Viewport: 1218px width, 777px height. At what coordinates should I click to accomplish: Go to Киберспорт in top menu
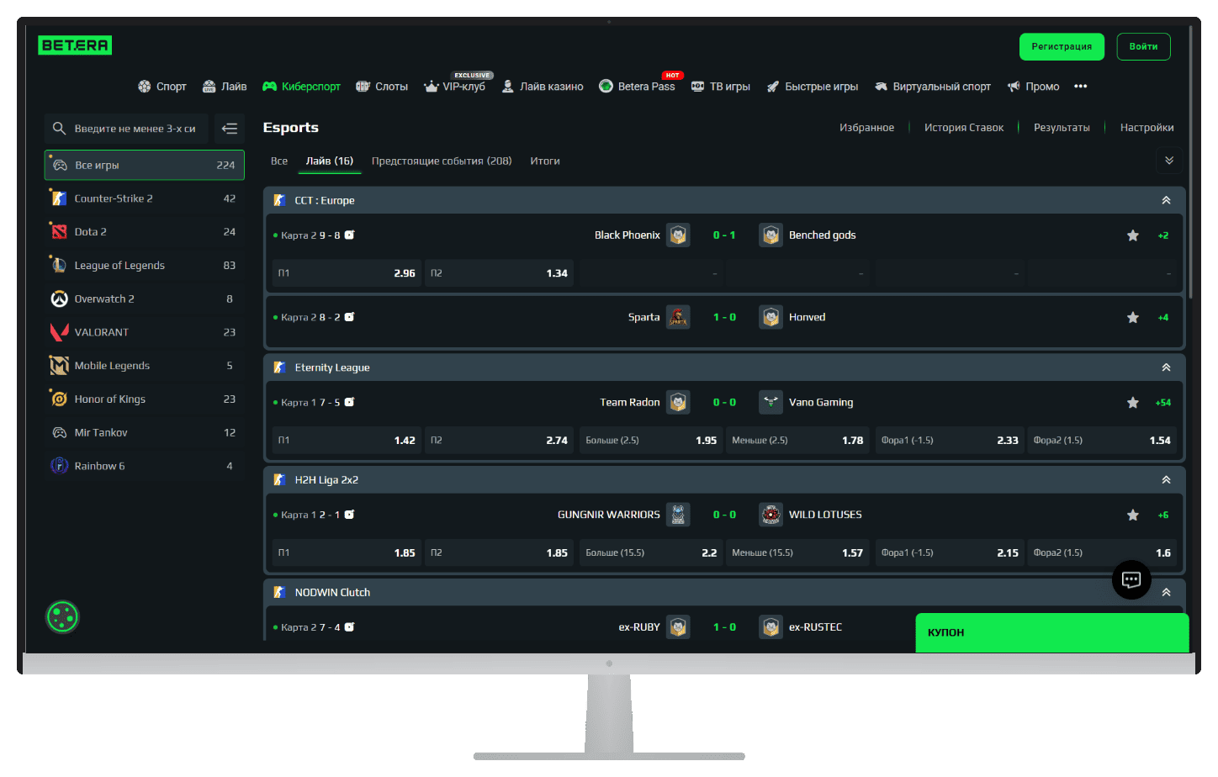pos(301,87)
